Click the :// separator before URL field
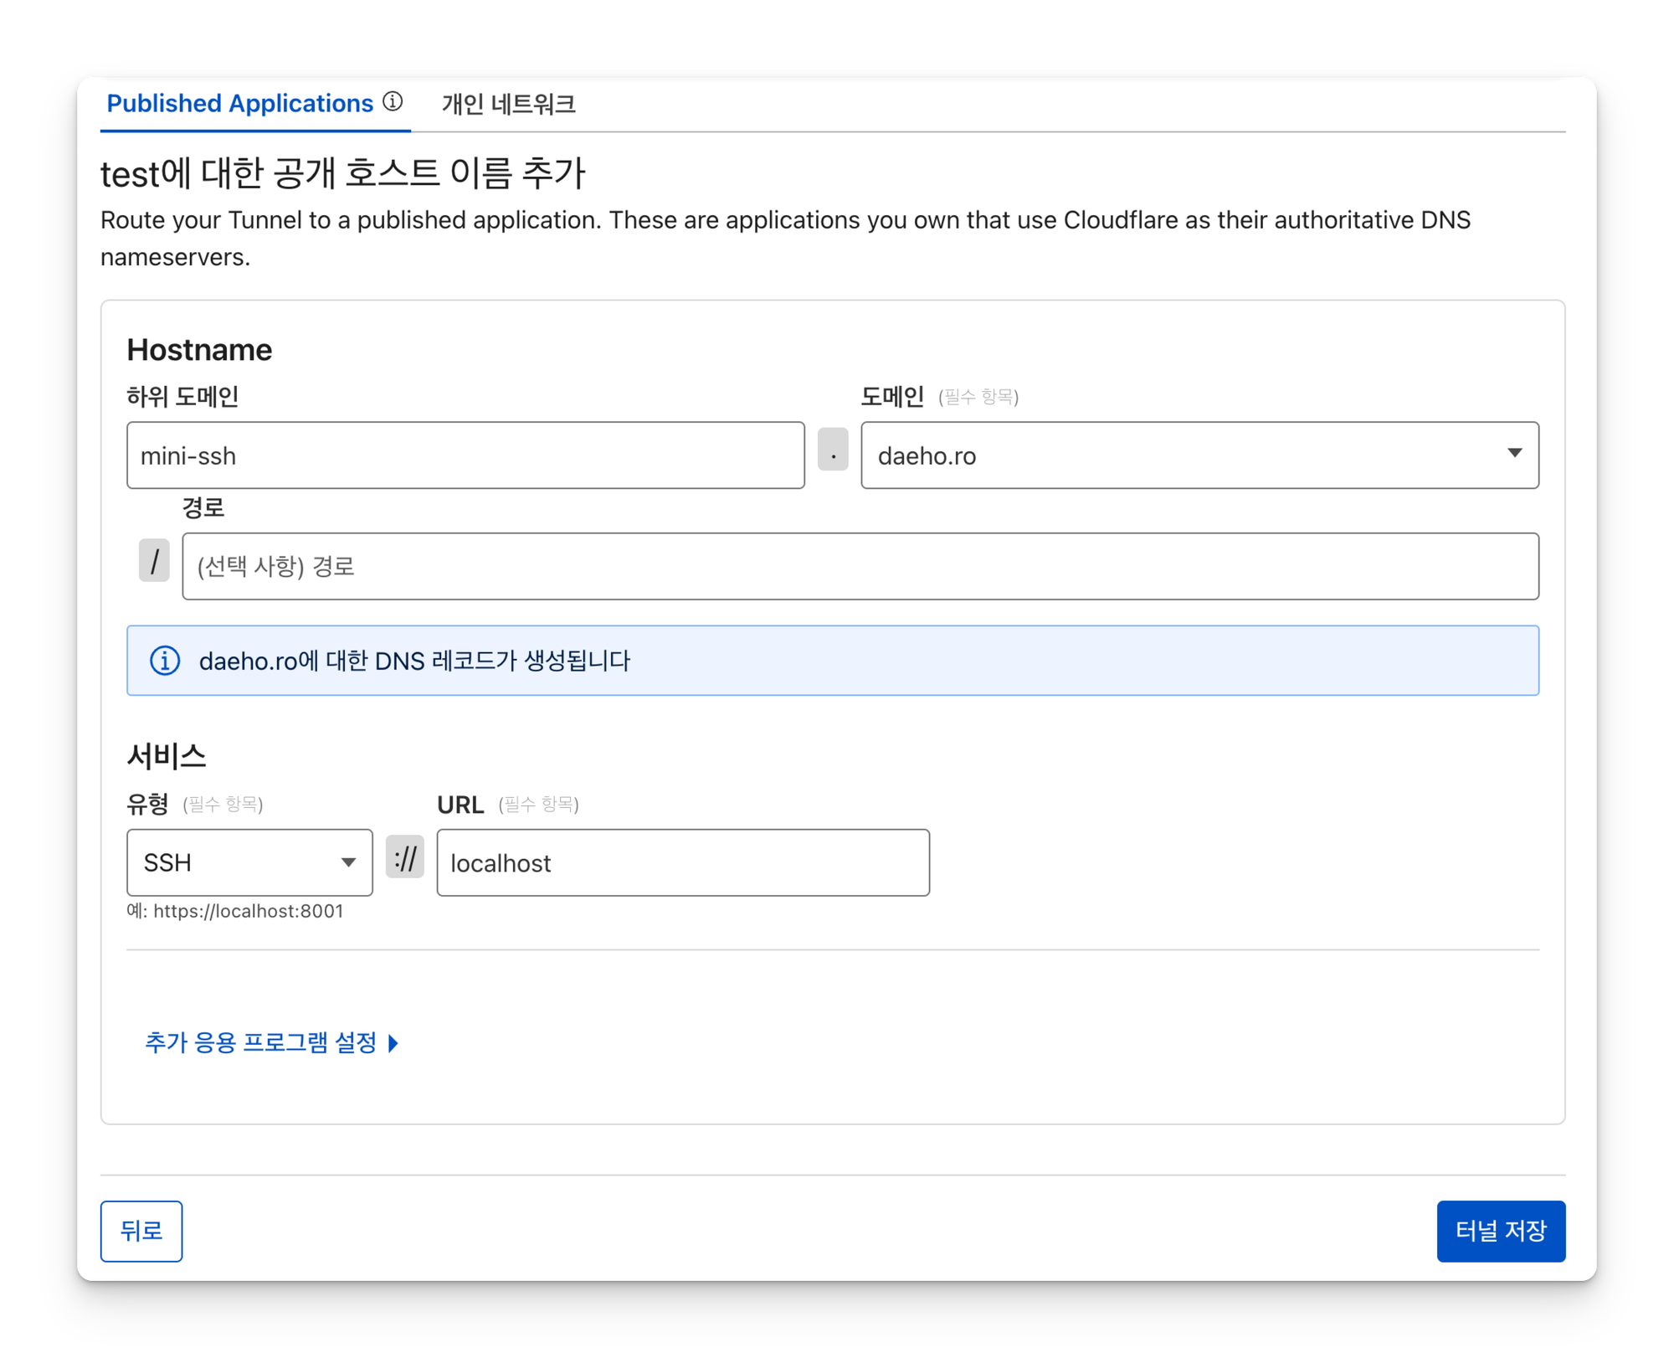The width and height of the screenshot is (1674, 1358). click(405, 857)
